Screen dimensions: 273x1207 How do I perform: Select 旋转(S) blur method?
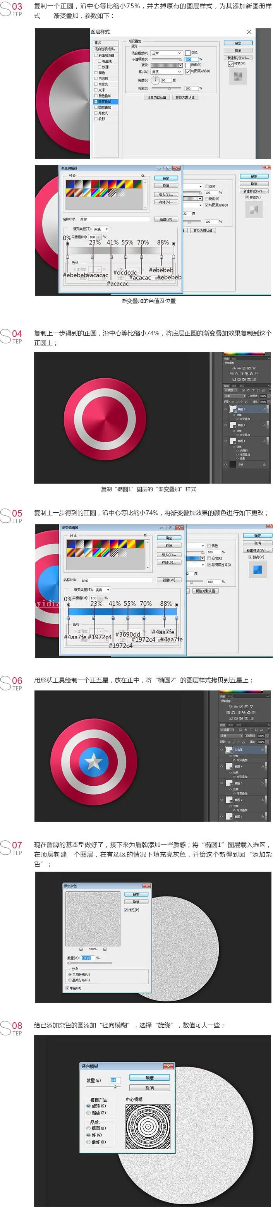coord(89,1106)
